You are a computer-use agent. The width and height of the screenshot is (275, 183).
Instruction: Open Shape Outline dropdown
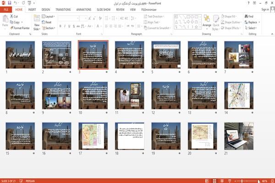coord(231,22)
